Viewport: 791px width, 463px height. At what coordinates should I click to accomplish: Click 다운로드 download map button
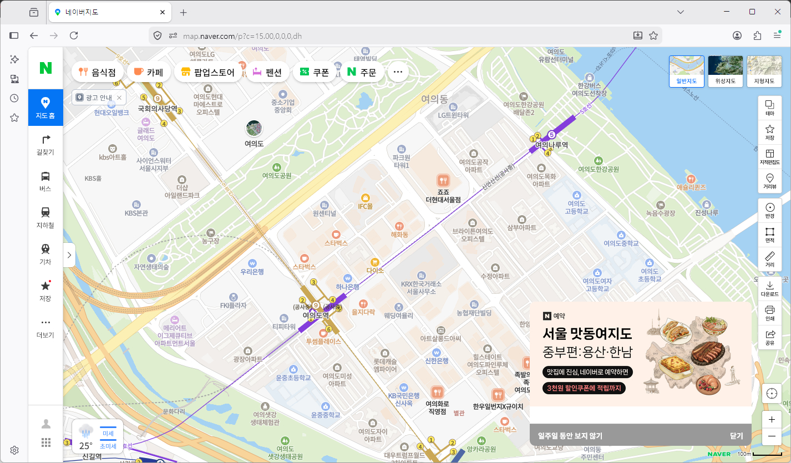pos(770,289)
